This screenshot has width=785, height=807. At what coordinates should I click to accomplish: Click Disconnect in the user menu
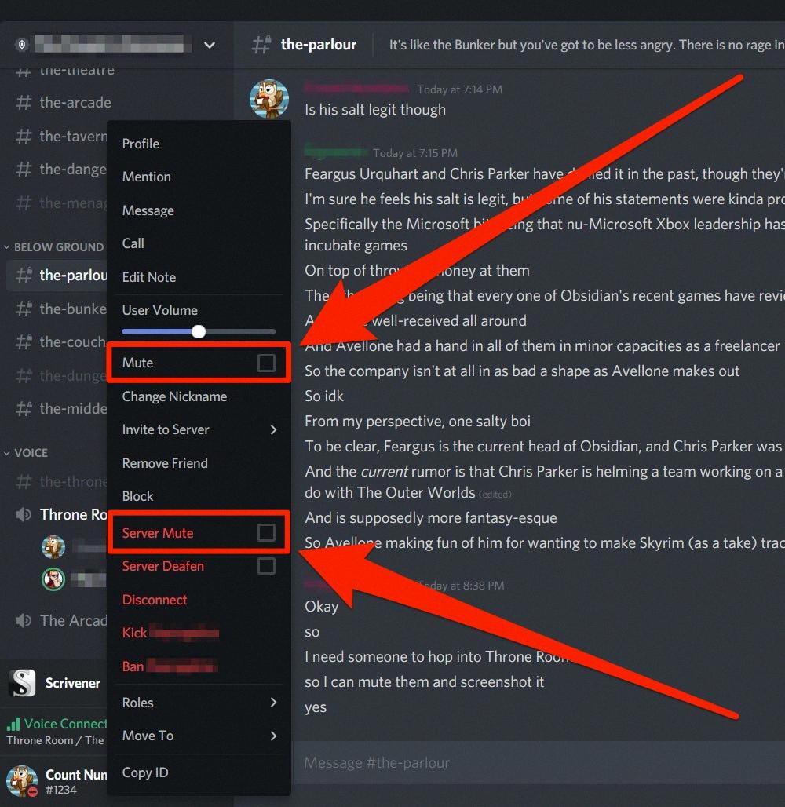155,600
